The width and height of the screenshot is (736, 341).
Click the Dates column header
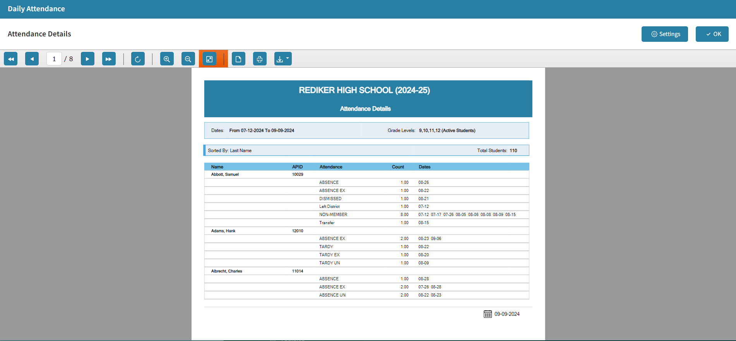pos(424,167)
